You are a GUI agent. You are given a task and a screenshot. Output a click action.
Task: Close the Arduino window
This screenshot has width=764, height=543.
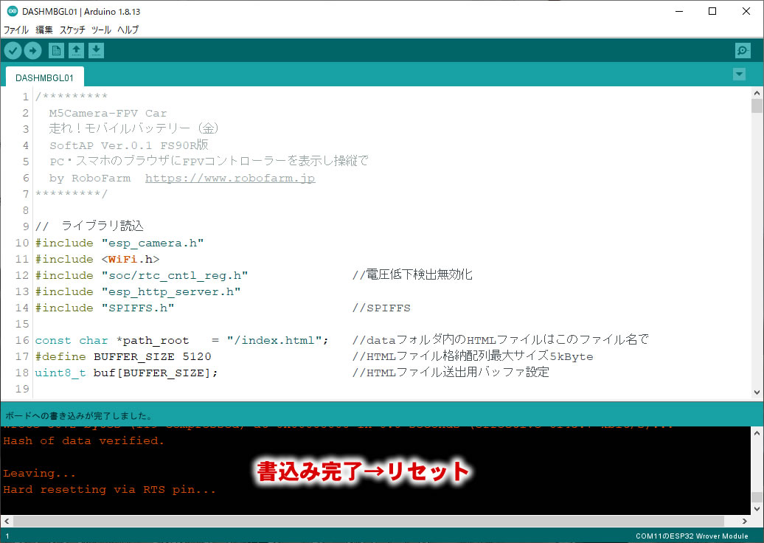[x=746, y=11]
